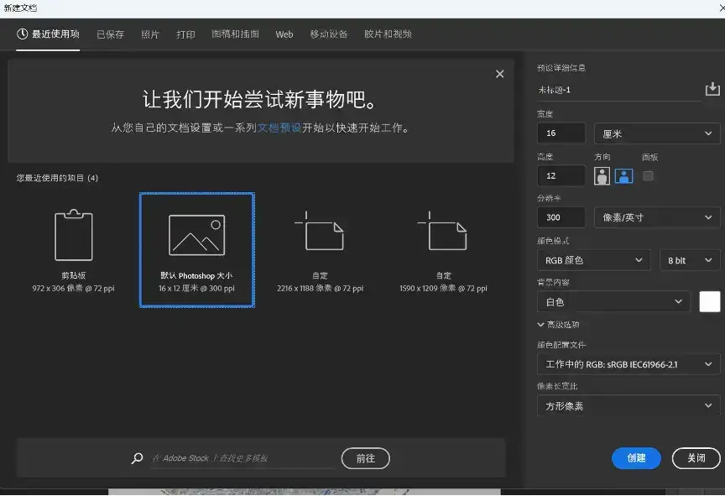Click the save preset download icon beside 未标题-1
725x496 pixels.
pos(712,88)
